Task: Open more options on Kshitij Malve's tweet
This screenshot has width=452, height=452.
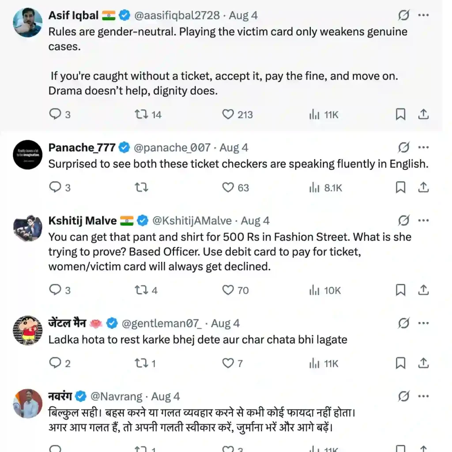Action: pos(423,220)
